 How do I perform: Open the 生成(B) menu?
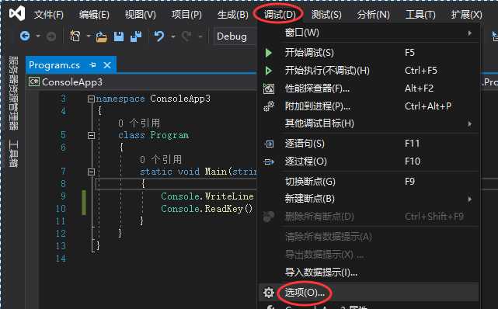click(233, 14)
